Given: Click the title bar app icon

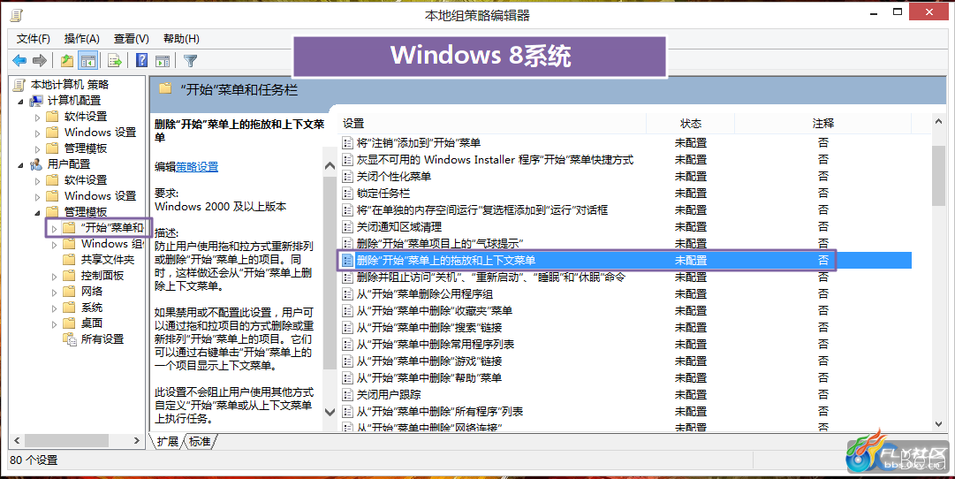Looking at the screenshot, I should pos(17,15).
